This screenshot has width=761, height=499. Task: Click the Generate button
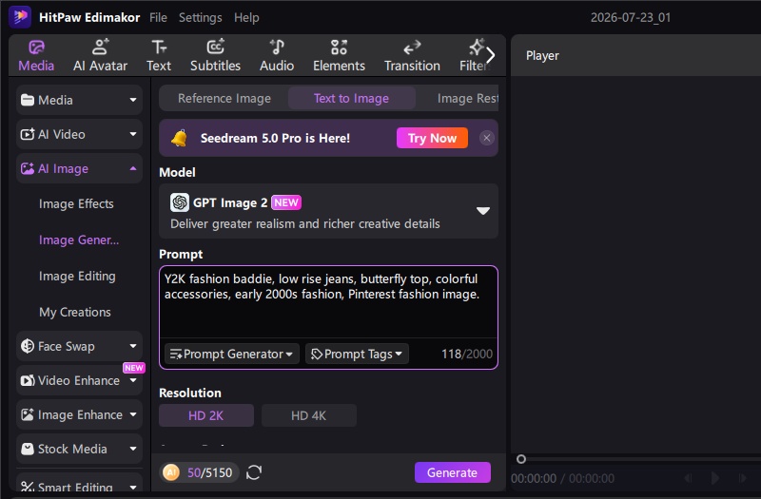coord(453,472)
